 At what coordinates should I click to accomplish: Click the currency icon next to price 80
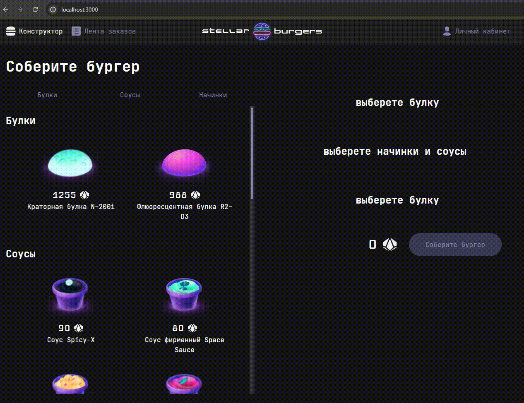pos(192,328)
